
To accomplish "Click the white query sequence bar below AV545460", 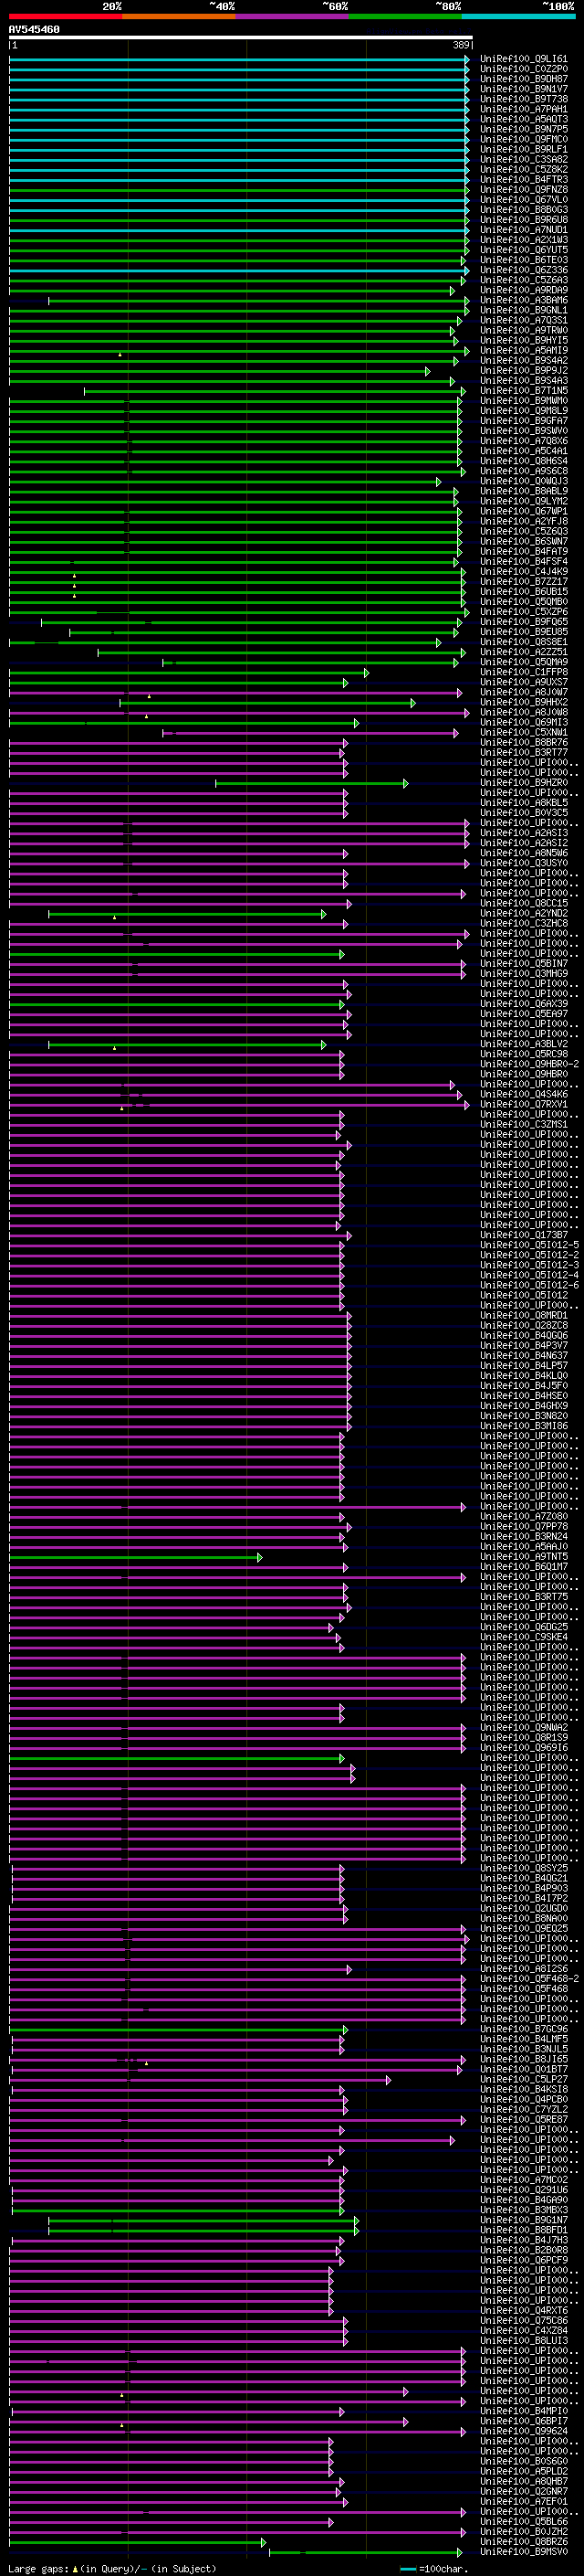I will point(241,38).
